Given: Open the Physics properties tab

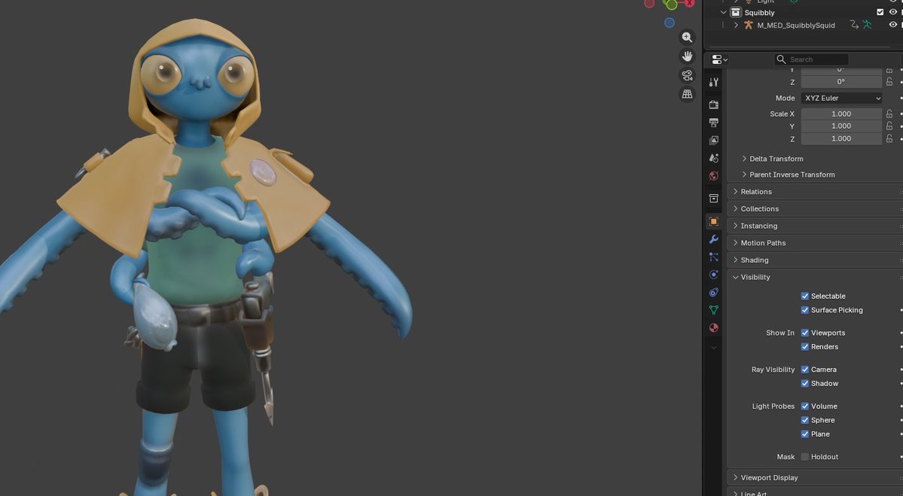Looking at the screenshot, I should 713,275.
